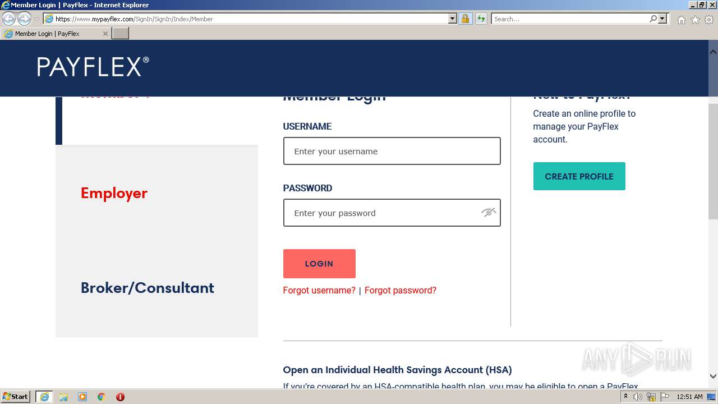The width and height of the screenshot is (718, 404).
Task: Show hidden tray icons arrow
Action: point(625,397)
